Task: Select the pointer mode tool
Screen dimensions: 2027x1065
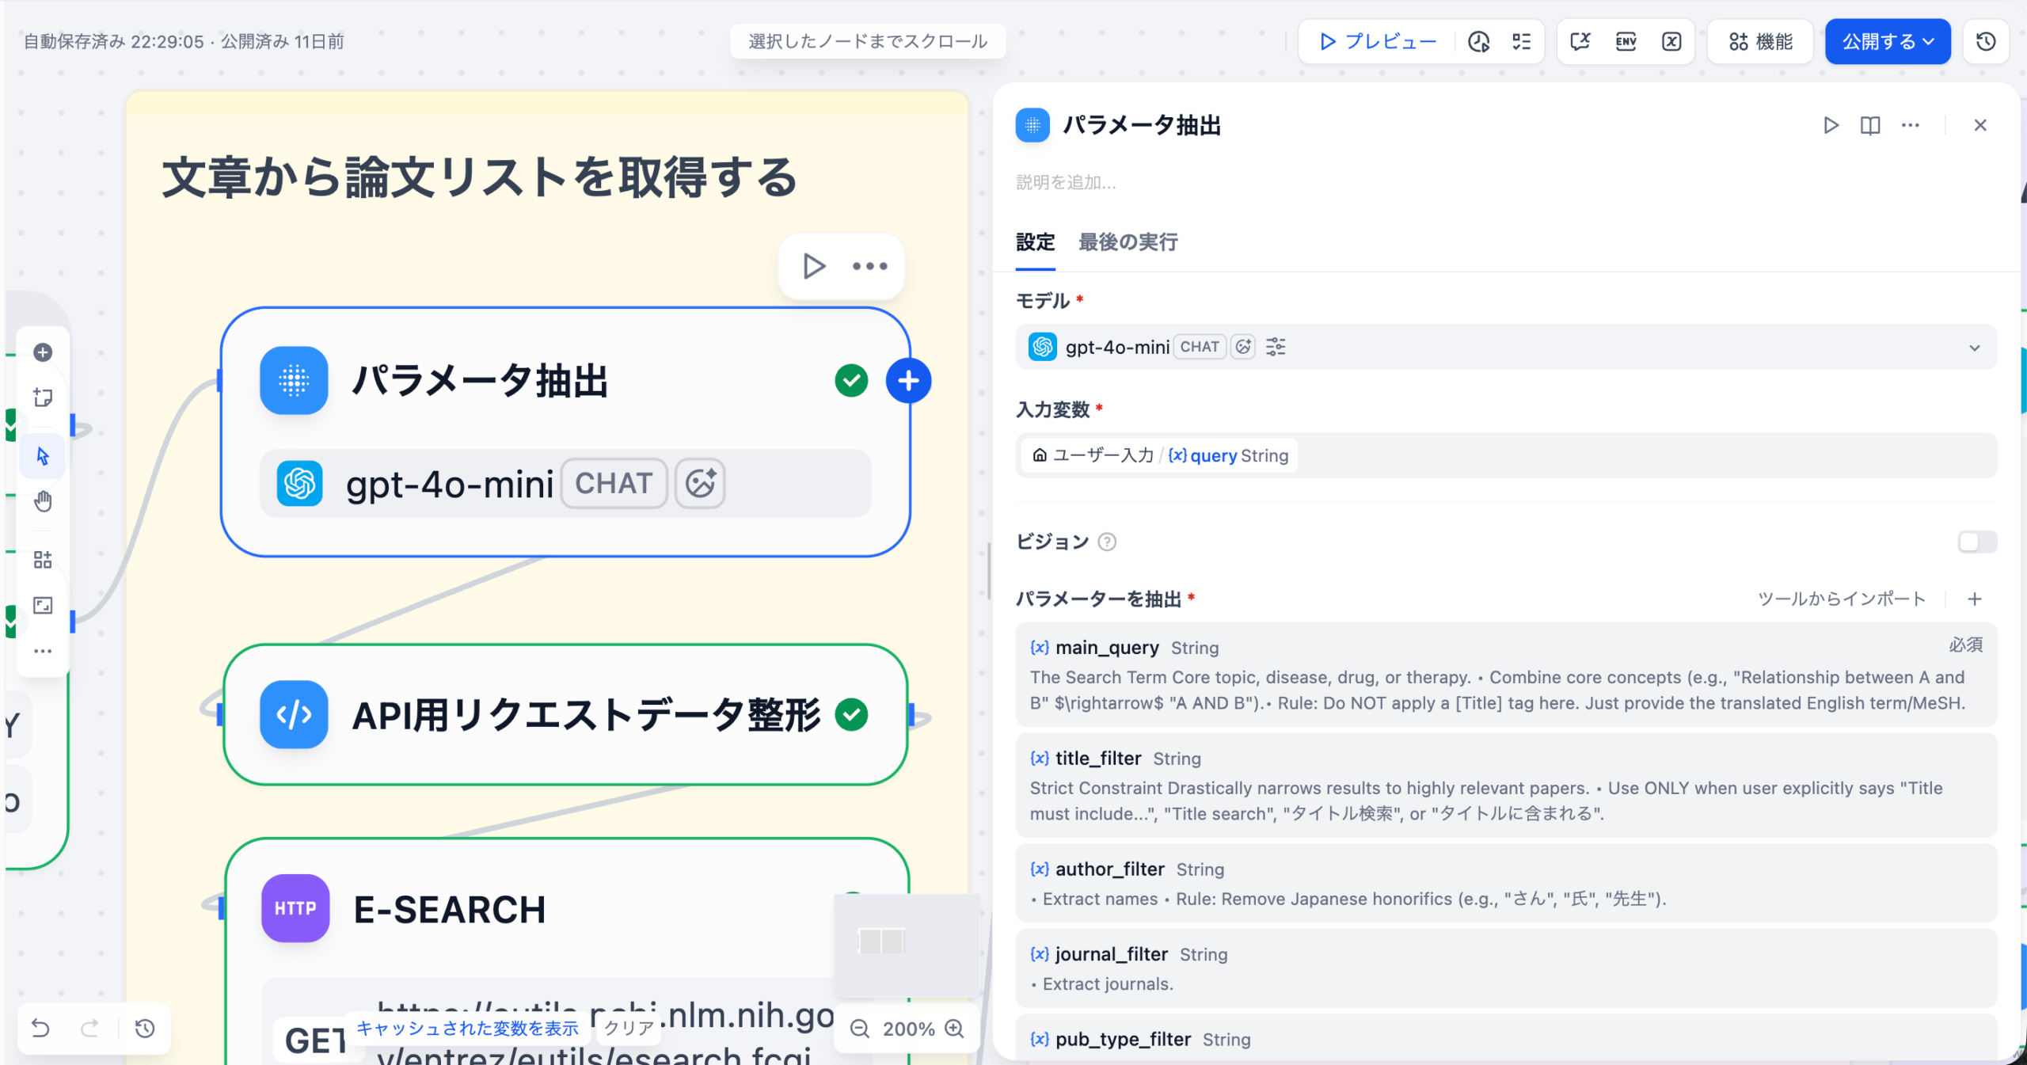Action: (x=43, y=456)
